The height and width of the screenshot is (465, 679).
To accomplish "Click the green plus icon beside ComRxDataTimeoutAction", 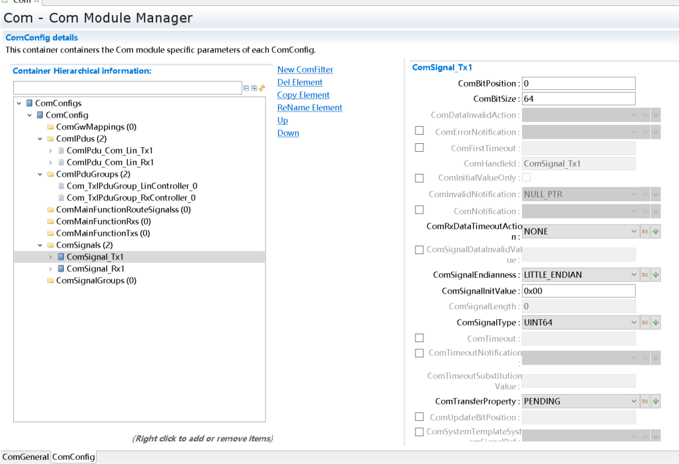I will pos(655,231).
